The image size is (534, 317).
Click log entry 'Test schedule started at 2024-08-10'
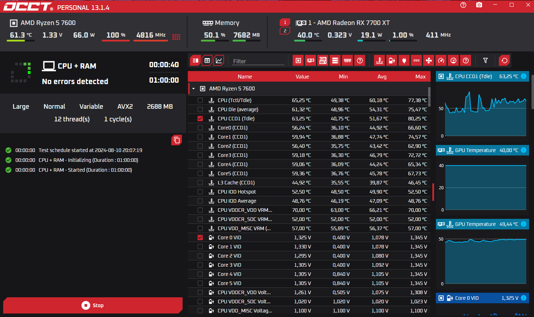pyautogui.click(x=90, y=150)
